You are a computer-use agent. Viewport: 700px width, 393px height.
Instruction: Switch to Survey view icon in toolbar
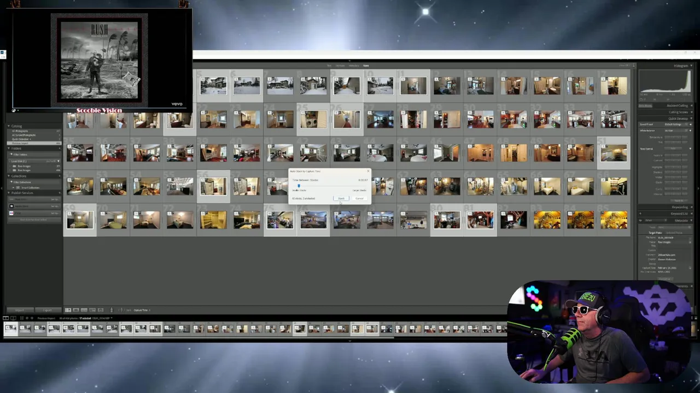[x=92, y=310]
